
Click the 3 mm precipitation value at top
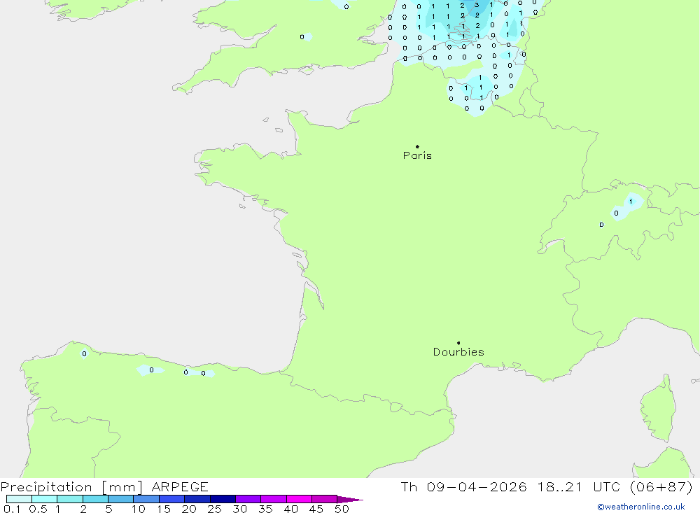(x=477, y=5)
